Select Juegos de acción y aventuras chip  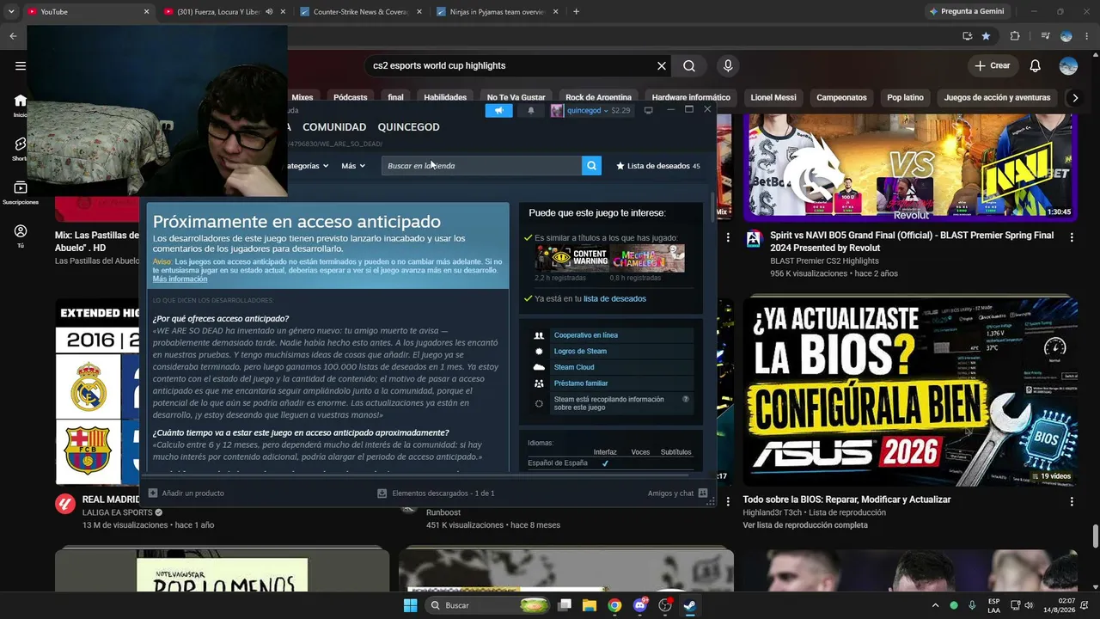(x=997, y=97)
